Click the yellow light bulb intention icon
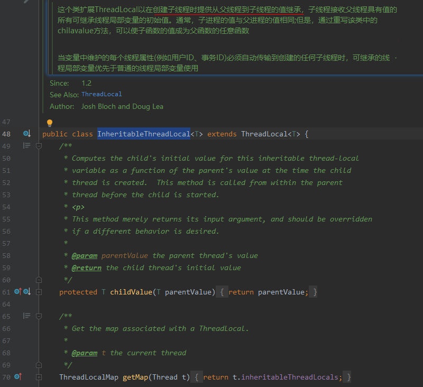Viewport: 423px width, 387px height. coord(50,123)
